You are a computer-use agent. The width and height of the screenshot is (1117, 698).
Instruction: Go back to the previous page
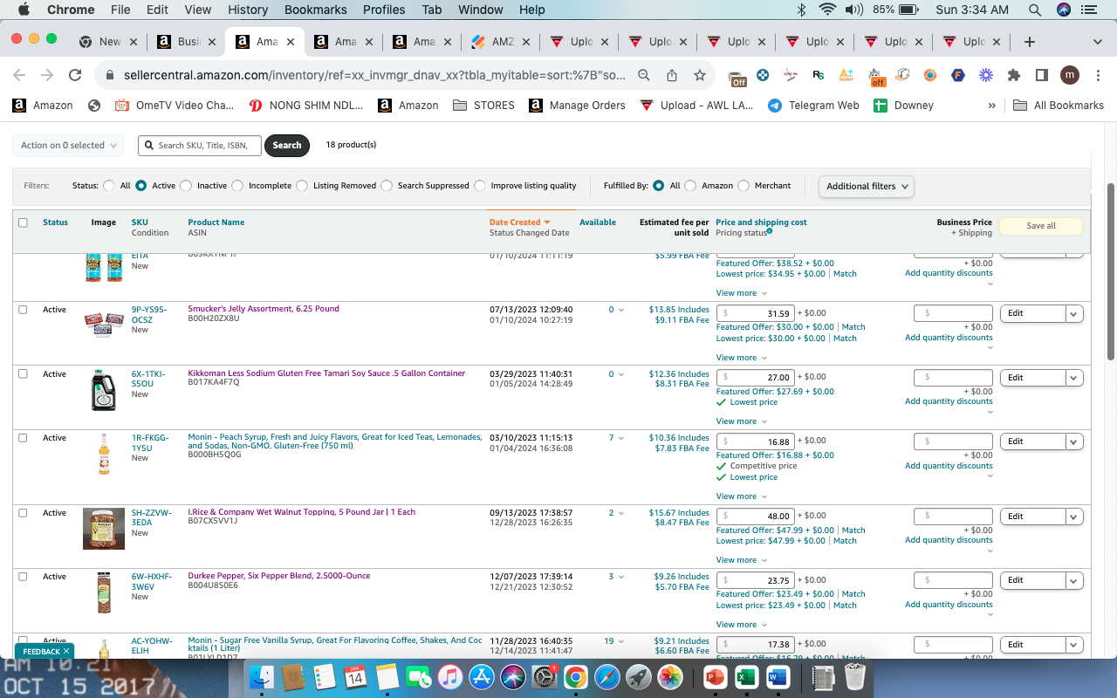coord(19,75)
